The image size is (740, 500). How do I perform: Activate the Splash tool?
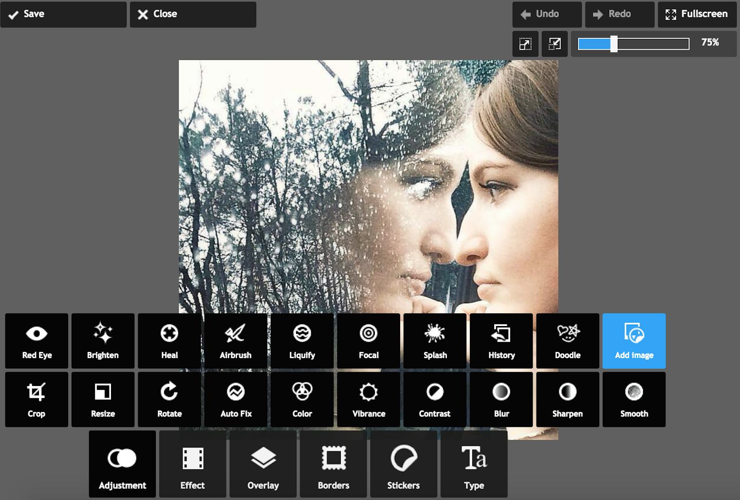coord(435,341)
